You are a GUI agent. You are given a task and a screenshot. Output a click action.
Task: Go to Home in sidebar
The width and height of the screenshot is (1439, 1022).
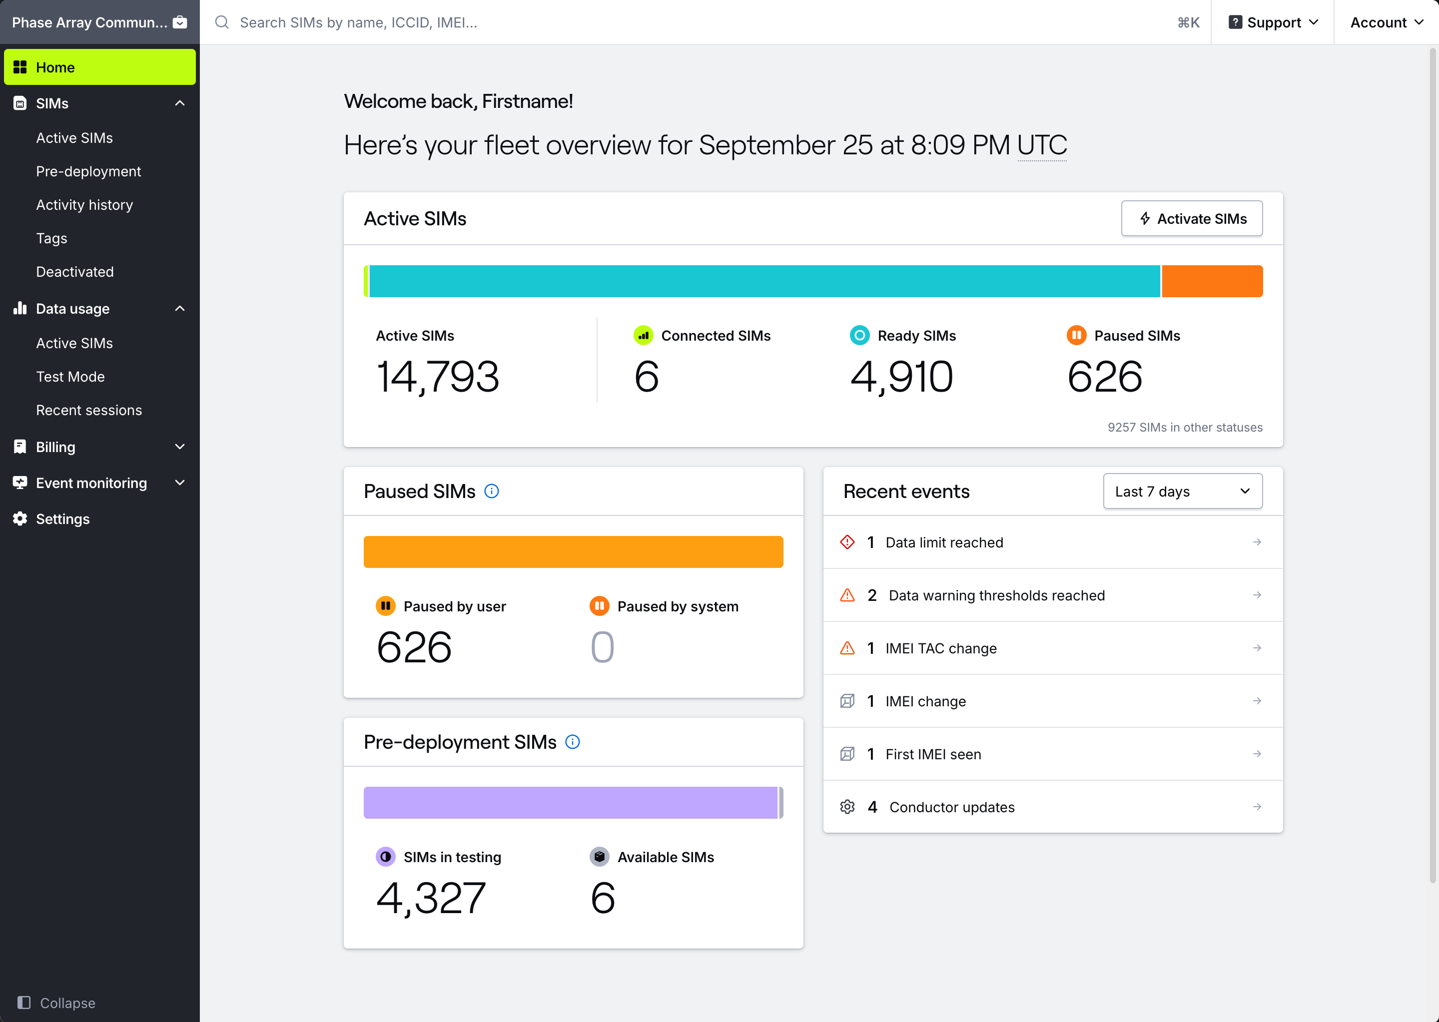pos(99,67)
